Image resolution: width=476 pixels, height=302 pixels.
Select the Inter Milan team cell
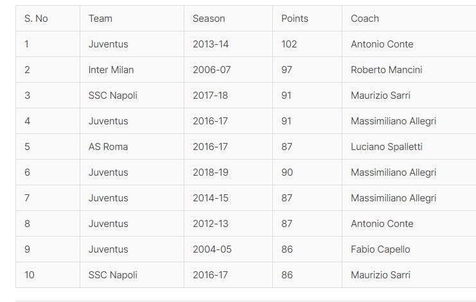point(111,70)
